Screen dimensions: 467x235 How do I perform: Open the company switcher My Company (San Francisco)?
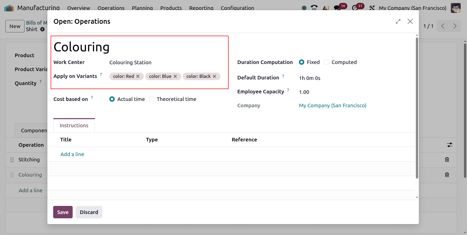(413, 8)
